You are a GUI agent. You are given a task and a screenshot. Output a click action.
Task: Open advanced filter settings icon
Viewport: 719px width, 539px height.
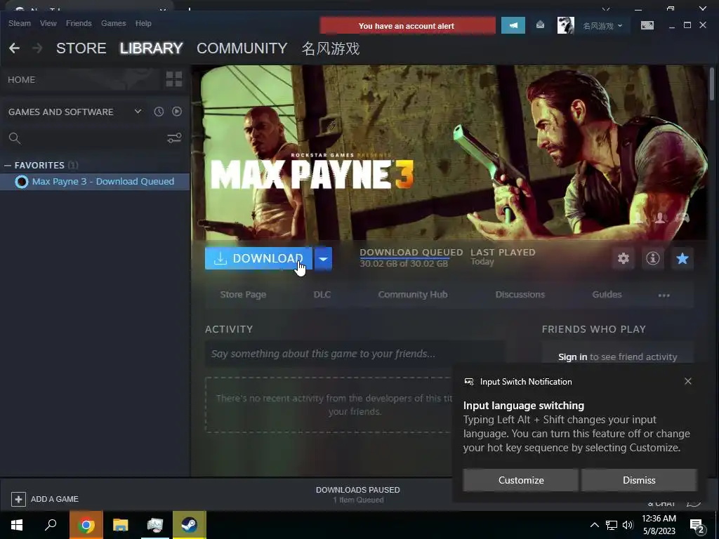coord(174,138)
